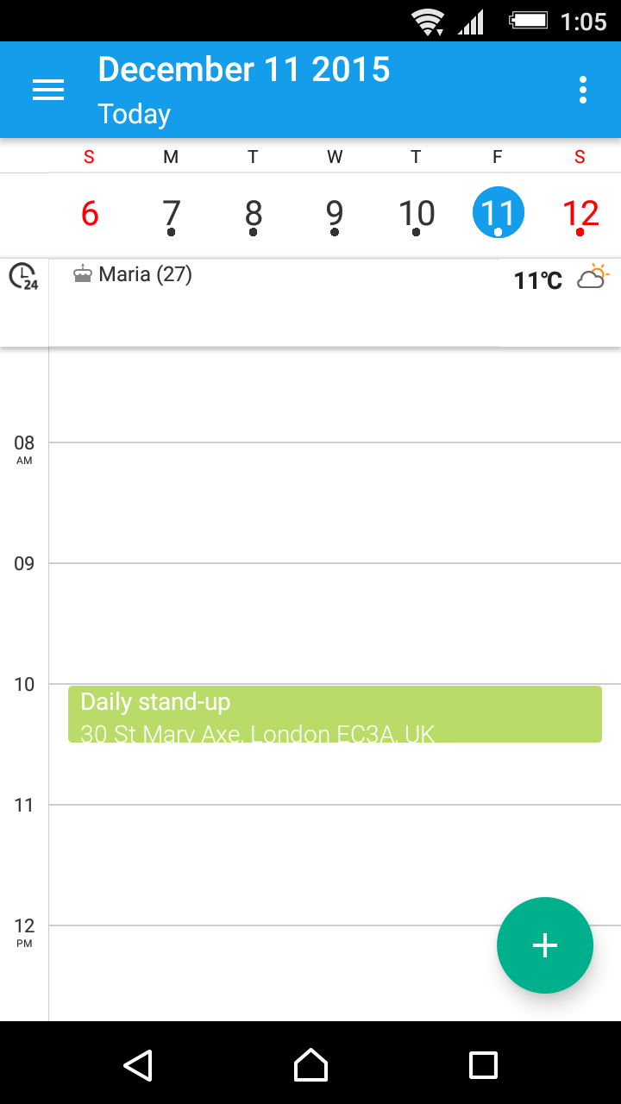
Task: Tap the green add event button
Action: 545,945
